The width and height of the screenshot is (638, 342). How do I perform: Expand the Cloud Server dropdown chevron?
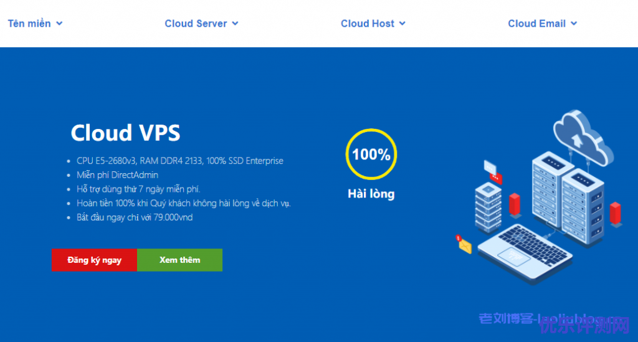(236, 24)
